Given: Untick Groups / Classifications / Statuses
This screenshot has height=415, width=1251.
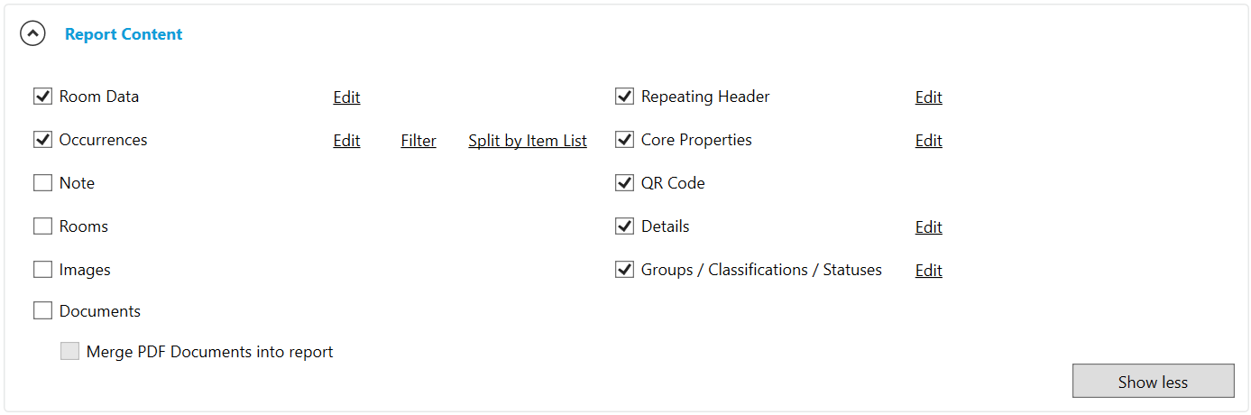Looking at the screenshot, I should click(x=624, y=270).
